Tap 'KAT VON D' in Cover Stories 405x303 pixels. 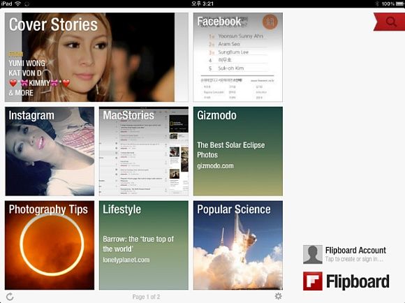tap(25, 73)
